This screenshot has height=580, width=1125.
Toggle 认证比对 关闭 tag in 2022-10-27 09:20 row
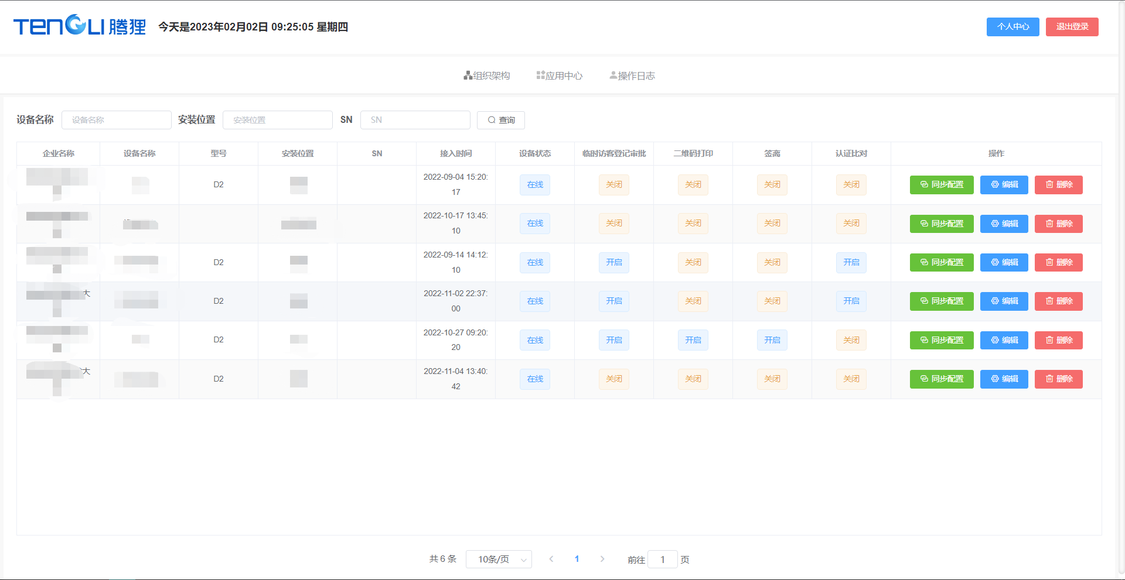coord(851,340)
